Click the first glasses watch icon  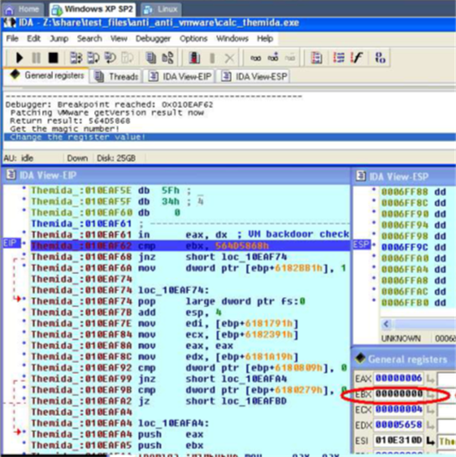pyautogui.click(x=256, y=58)
